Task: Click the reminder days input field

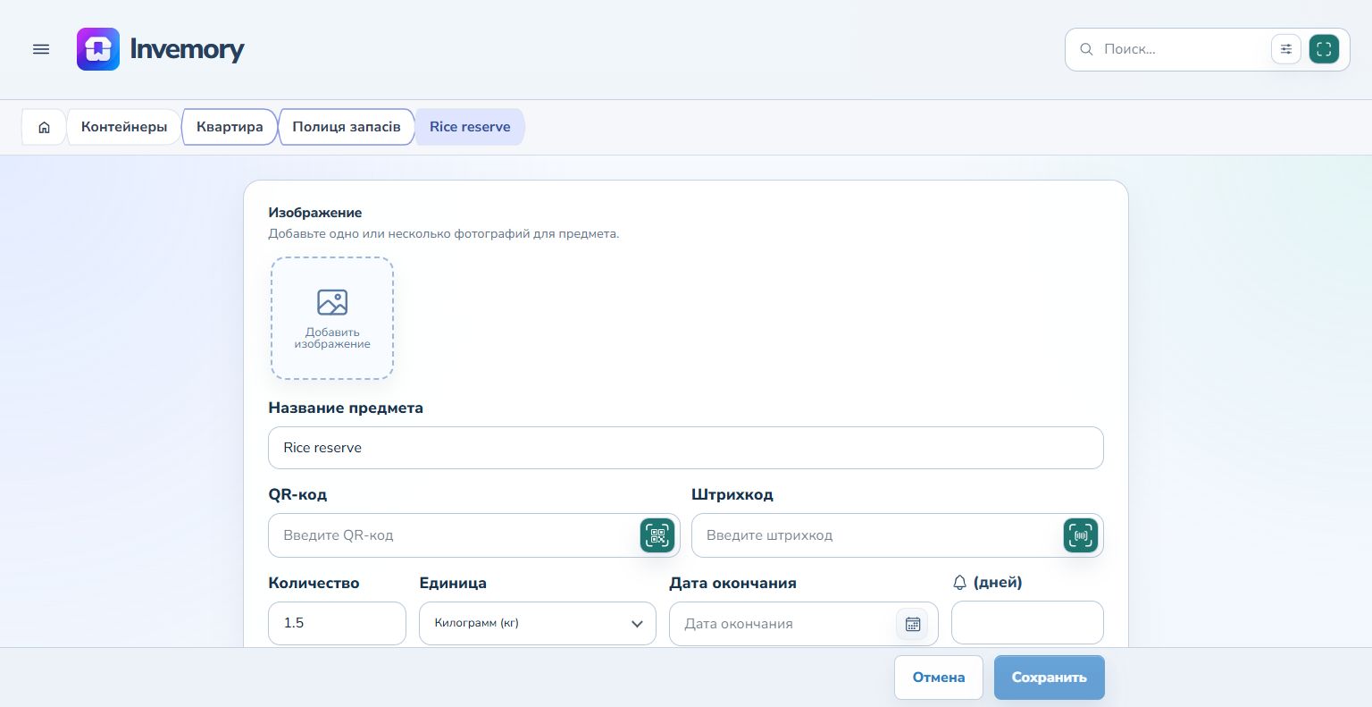Action: [x=1027, y=622]
